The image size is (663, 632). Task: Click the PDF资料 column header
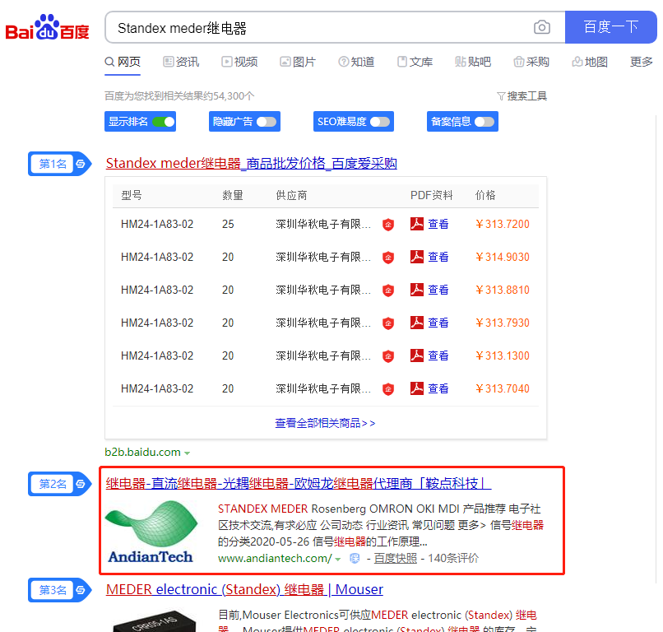tap(432, 195)
